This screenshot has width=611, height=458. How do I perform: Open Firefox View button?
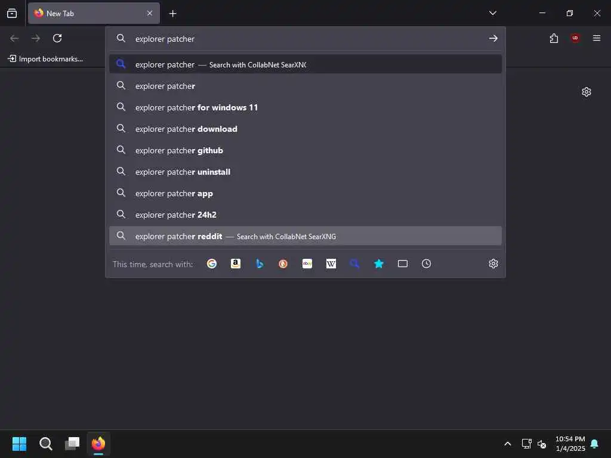(12, 13)
